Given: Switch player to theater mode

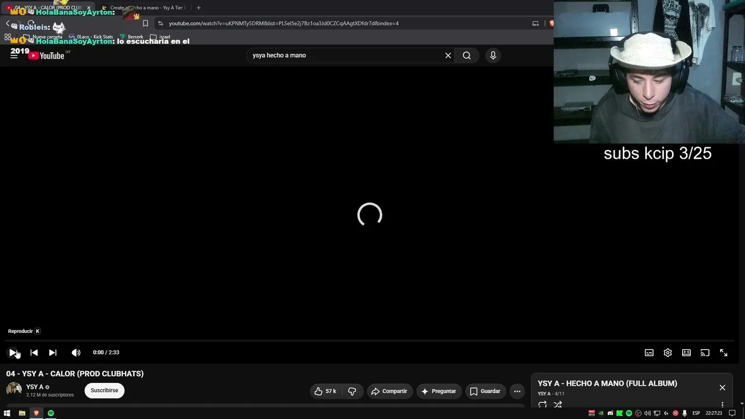Looking at the screenshot, I should point(686,353).
